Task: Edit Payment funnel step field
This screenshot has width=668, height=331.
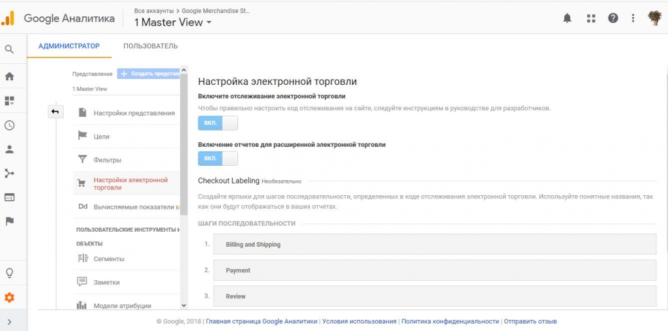Action: pyautogui.click(x=434, y=270)
